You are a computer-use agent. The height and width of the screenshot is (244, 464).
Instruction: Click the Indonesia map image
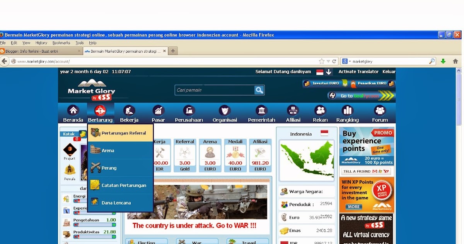[x=307, y=160]
